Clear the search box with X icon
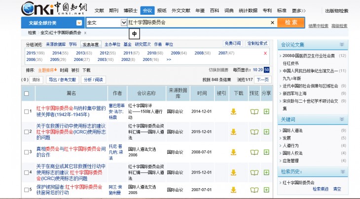Screen dimensions: 360x199 point(272,23)
